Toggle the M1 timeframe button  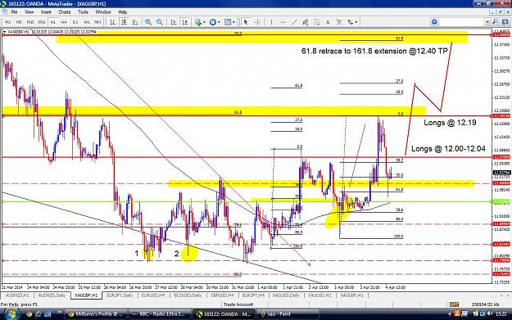coord(8,22)
